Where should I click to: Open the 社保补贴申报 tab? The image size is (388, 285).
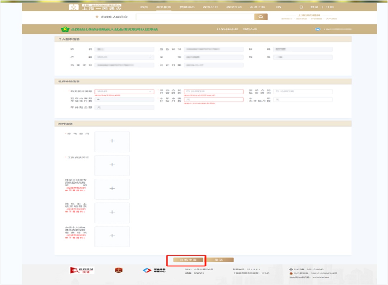point(227,29)
